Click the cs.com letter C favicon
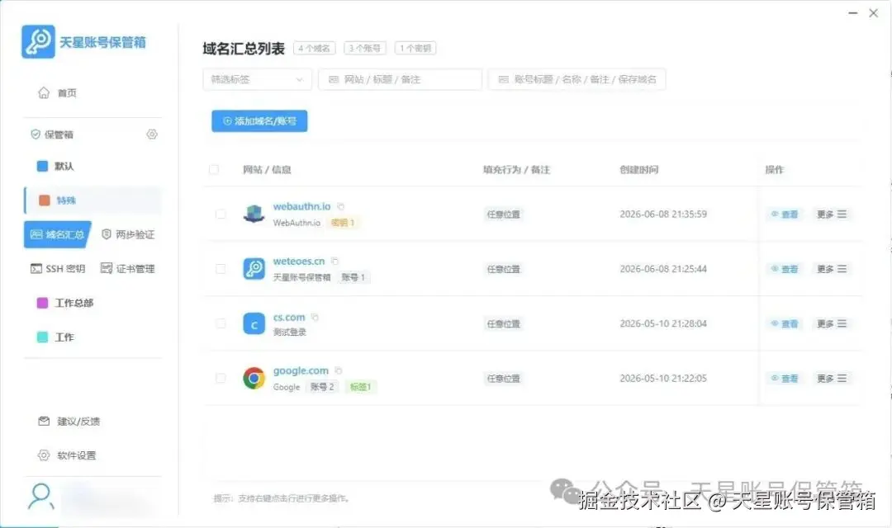This screenshot has height=528, width=892. point(254,323)
